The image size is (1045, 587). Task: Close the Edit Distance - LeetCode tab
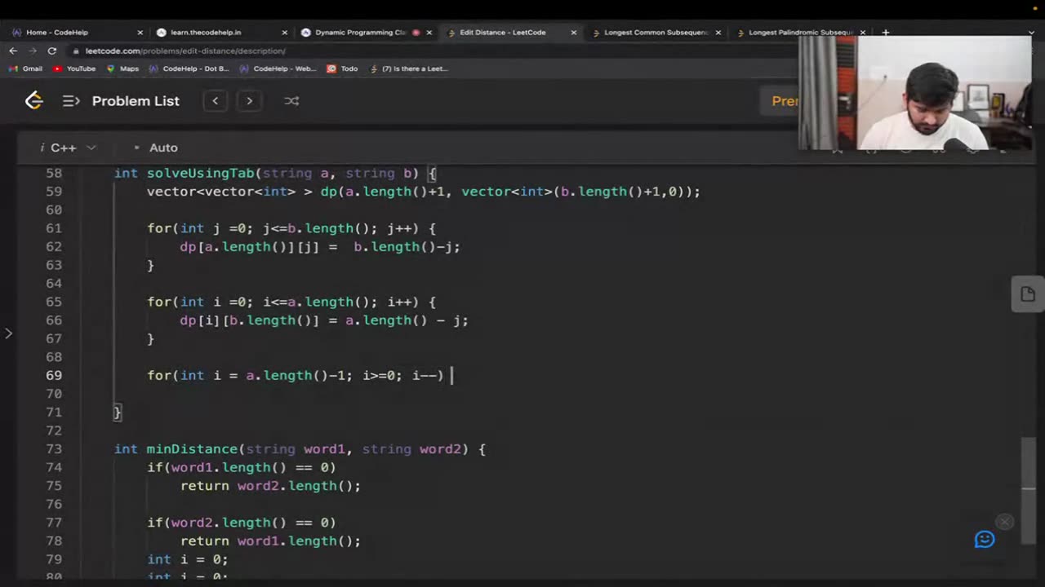click(573, 33)
